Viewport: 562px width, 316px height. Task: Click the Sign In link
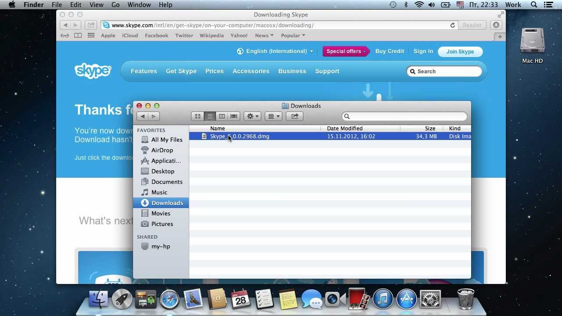423,51
